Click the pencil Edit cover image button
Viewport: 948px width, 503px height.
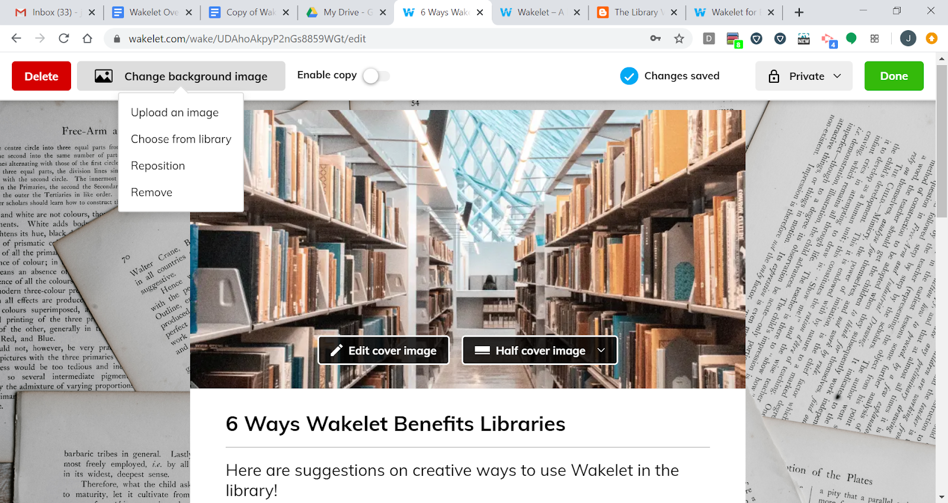click(x=384, y=350)
